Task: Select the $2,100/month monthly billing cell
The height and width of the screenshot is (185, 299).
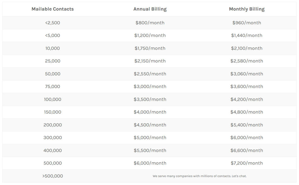Action: (247, 48)
